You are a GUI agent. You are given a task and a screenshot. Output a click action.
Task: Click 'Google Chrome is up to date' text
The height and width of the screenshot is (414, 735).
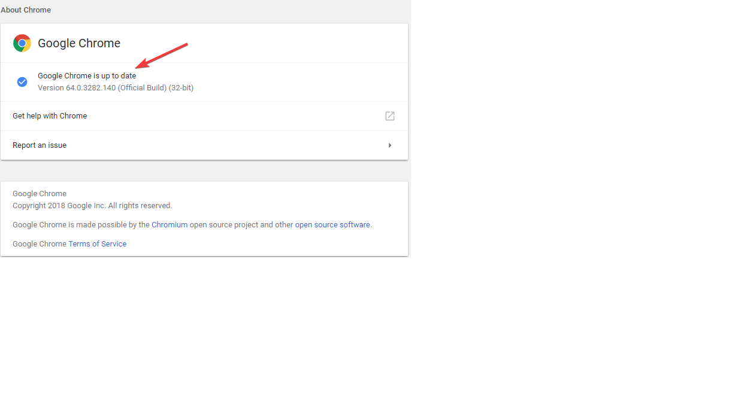[x=87, y=76]
